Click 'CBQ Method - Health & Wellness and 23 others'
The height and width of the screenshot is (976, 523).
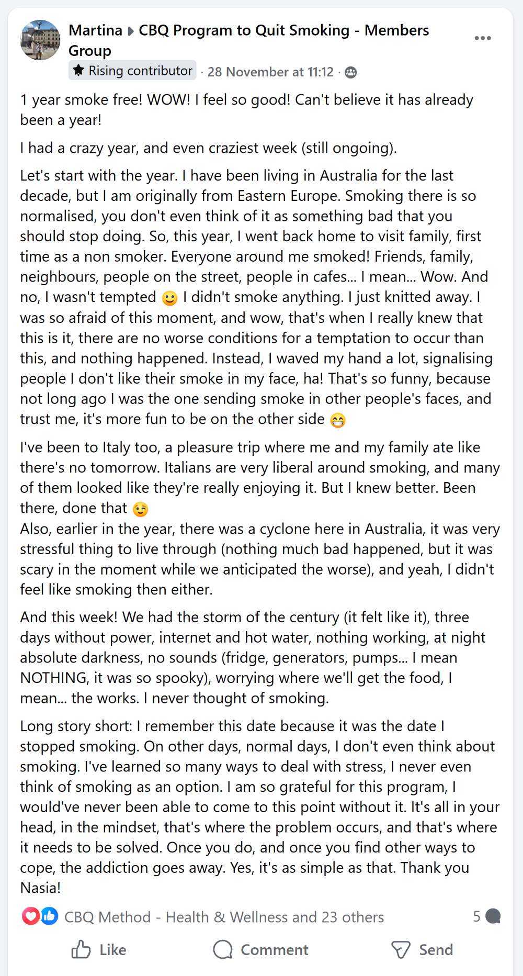pos(223,917)
